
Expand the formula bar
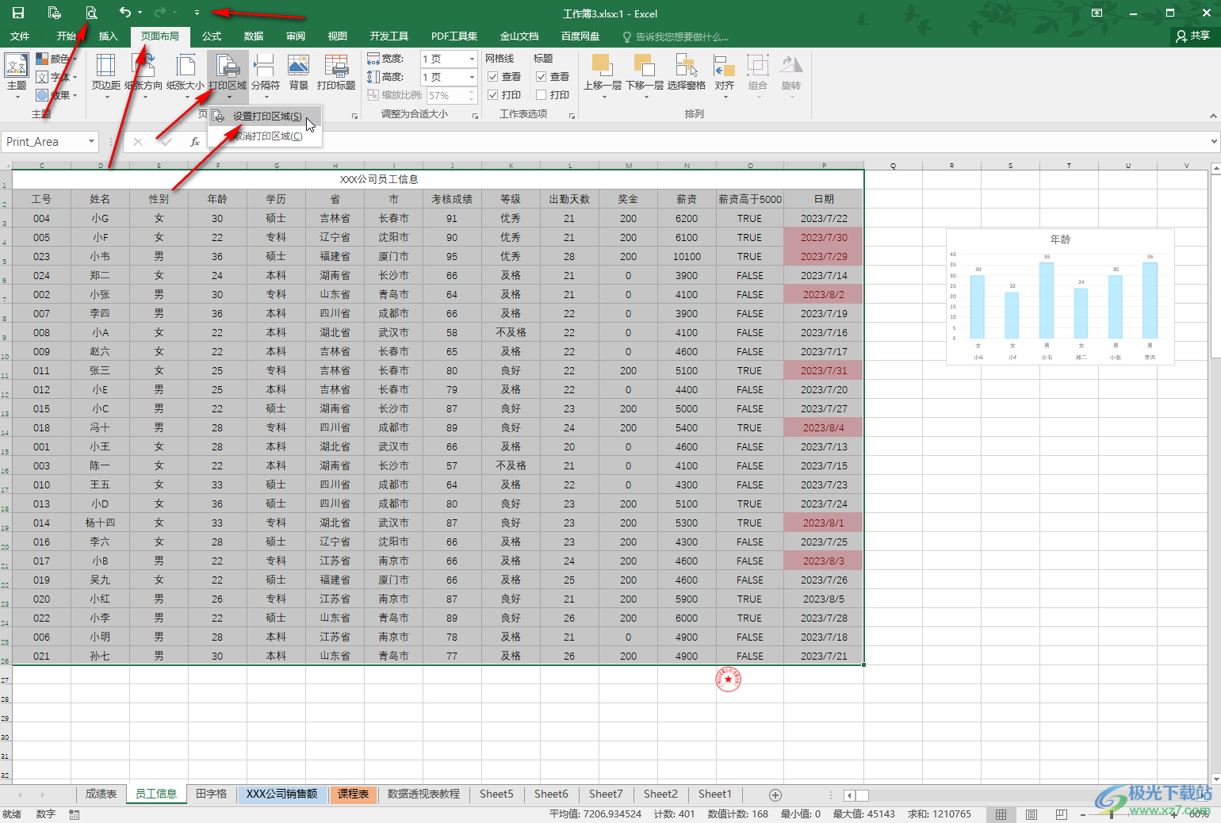coord(1214,141)
